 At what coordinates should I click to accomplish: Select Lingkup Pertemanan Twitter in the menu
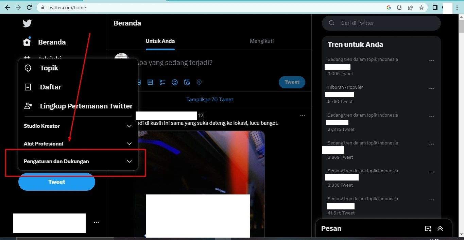pos(78,106)
